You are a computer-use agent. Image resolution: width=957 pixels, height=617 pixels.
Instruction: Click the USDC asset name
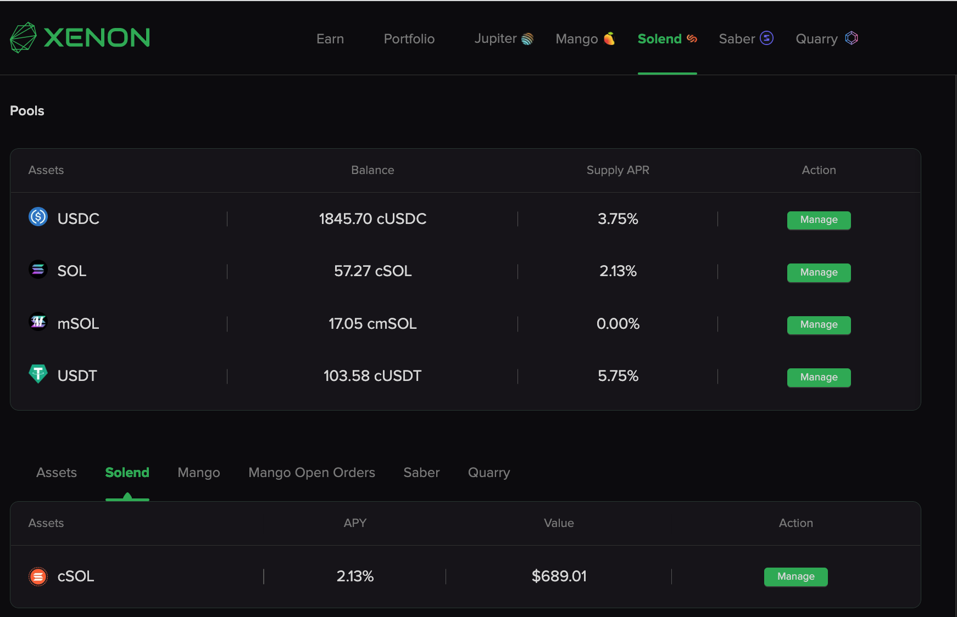[x=79, y=219]
